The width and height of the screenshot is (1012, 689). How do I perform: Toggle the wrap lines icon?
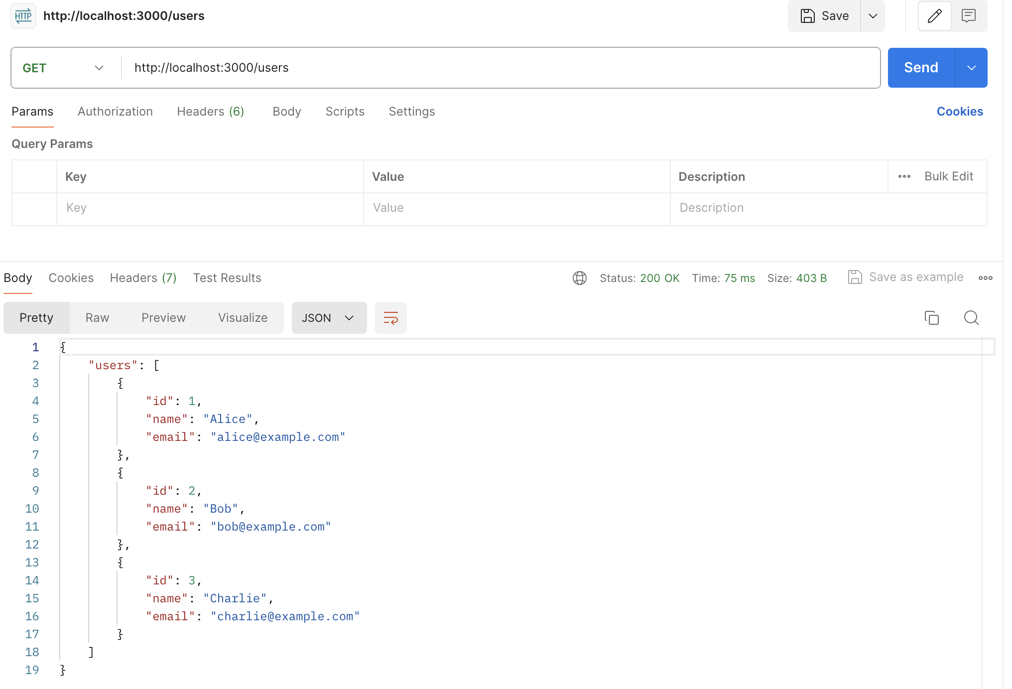(390, 318)
